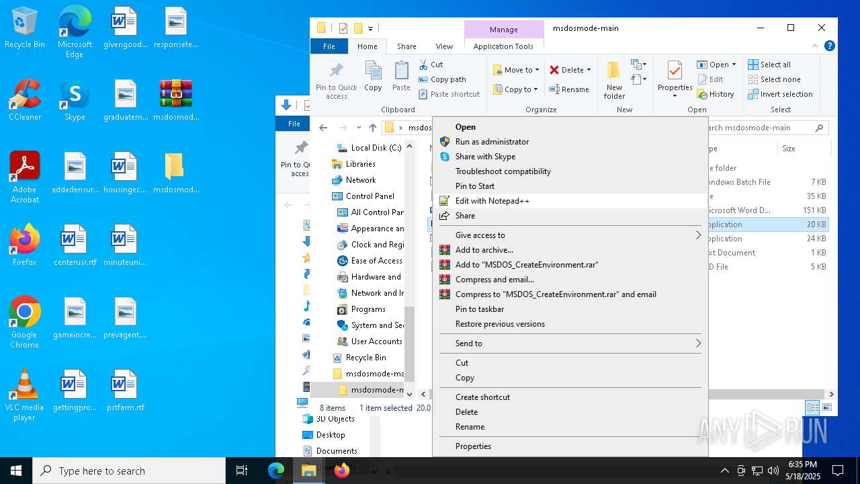Choose Restore previous versions
This screenshot has height=484, width=860.
click(x=570, y=324)
